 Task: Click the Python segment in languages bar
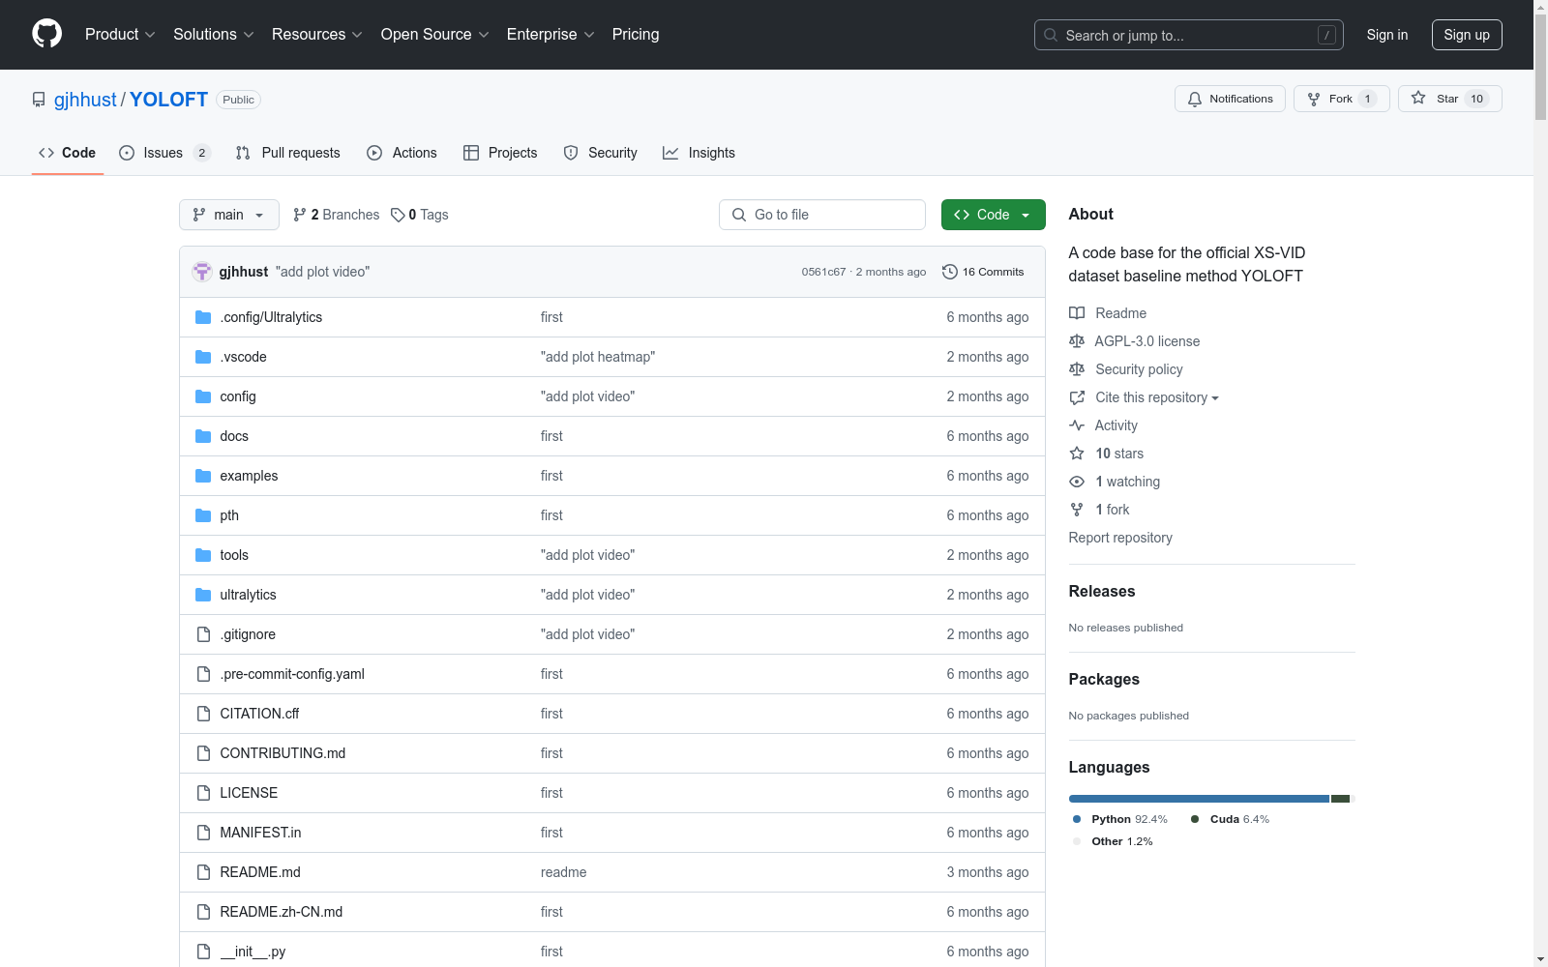tap(1198, 799)
